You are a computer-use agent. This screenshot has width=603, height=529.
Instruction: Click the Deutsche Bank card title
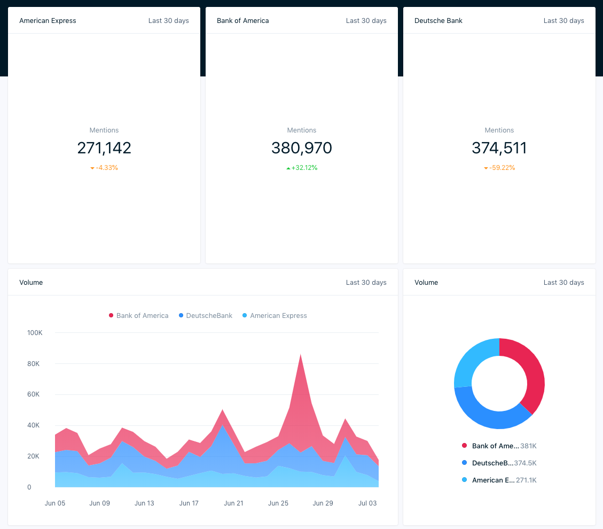(x=438, y=21)
